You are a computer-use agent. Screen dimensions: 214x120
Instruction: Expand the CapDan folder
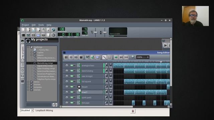[31, 53]
